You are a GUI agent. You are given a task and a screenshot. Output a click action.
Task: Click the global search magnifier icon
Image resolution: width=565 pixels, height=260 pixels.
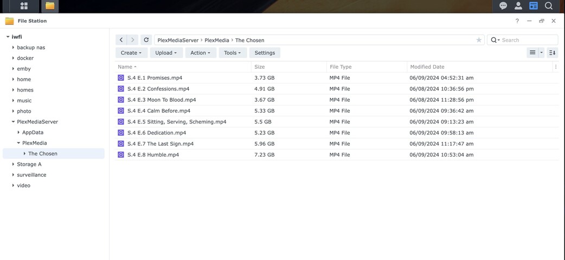548,6
